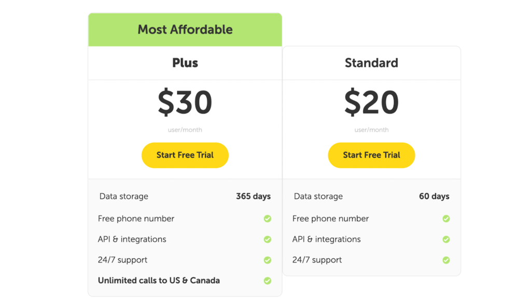Viewport: 531px width, 307px height.
Task: Click Standard plan Free phone number checkmark
Action: pos(446,219)
